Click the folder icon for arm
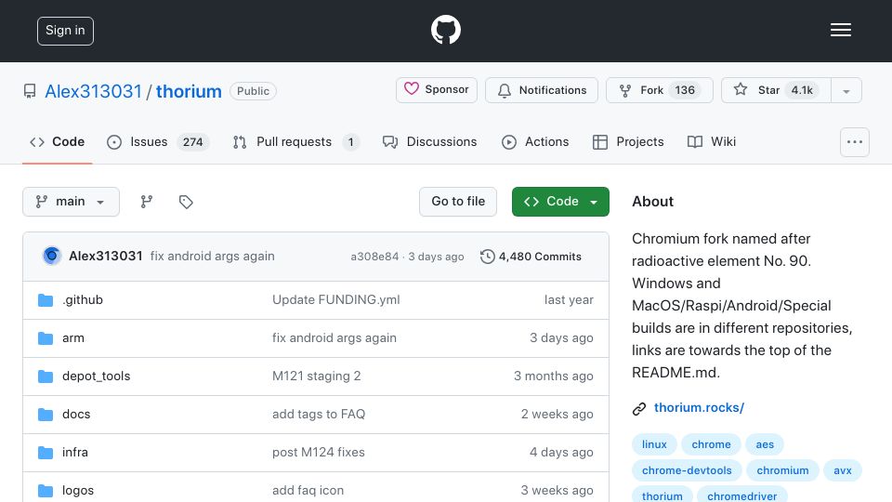The height and width of the screenshot is (502, 892). coord(46,338)
